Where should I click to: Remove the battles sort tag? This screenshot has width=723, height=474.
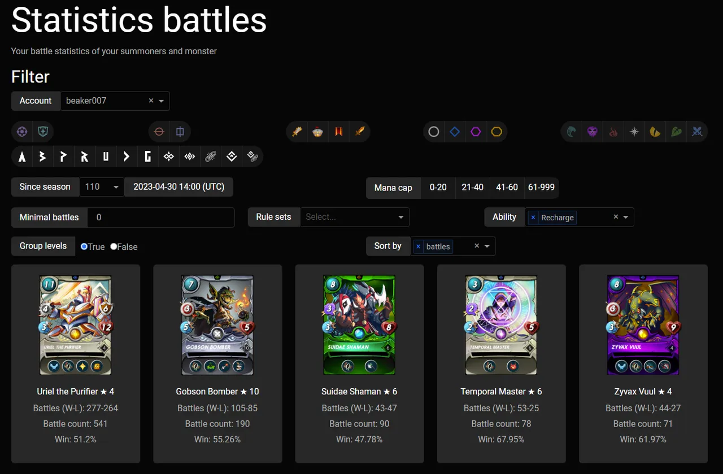418,247
